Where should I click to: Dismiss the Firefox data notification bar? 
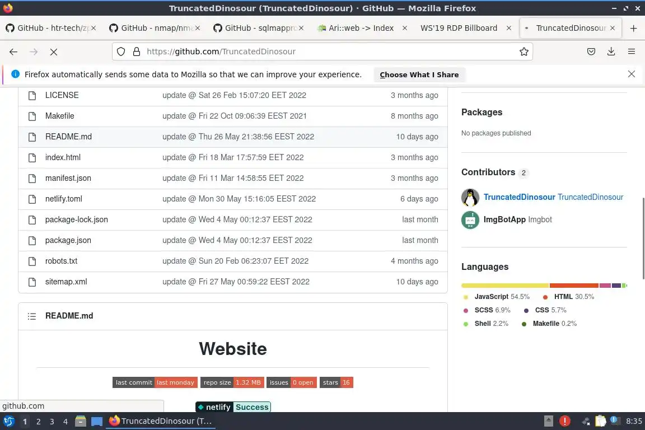pyautogui.click(x=632, y=74)
